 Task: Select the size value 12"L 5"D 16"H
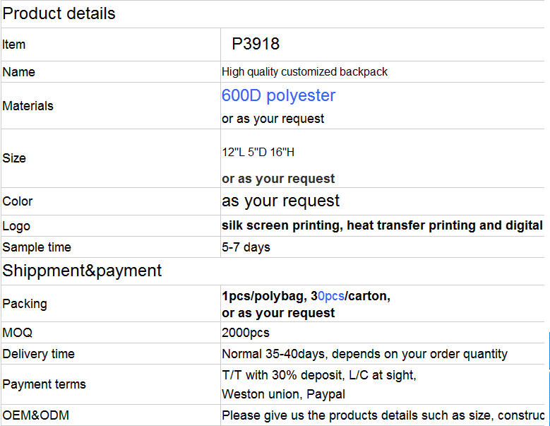coord(258,153)
